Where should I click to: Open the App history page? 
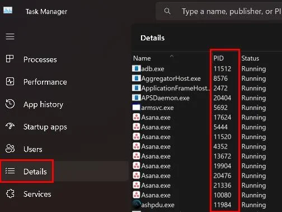point(43,104)
